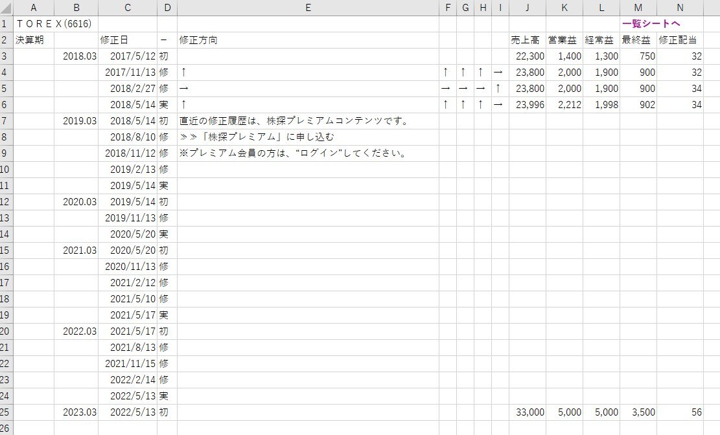The width and height of the screenshot is (720, 435).
Task: Select up arrow in cell E4
Action: point(183,72)
